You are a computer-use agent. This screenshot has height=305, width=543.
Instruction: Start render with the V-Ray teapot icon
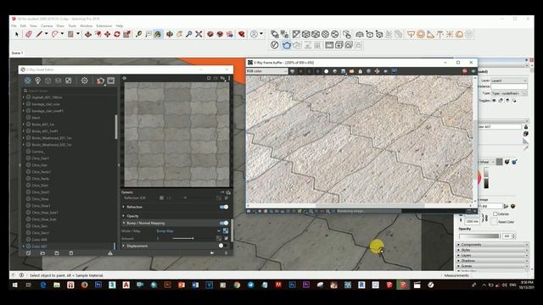[x=287, y=45]
